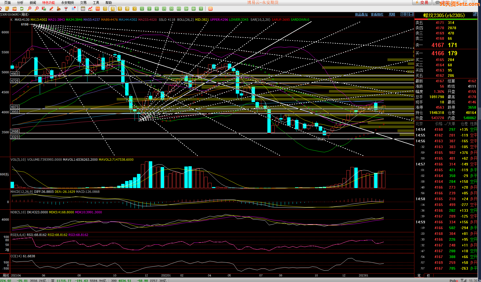Open the alert bell icon
Viewport: 481px width, 282px height.
[x=59, y=9]
